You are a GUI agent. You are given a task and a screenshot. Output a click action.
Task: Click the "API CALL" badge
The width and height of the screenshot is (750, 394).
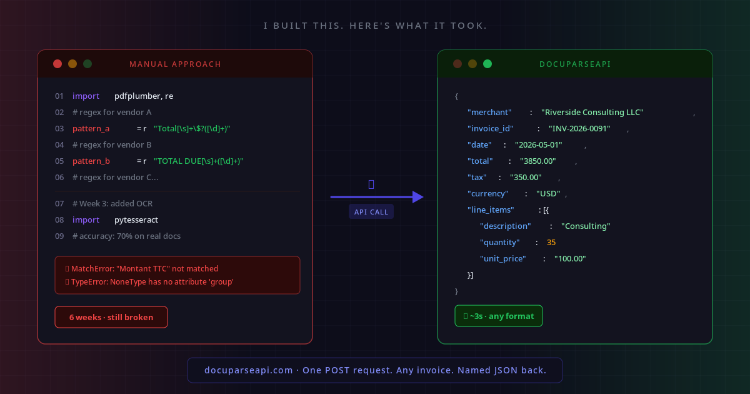pyautogui.click(x=371, y=212)
